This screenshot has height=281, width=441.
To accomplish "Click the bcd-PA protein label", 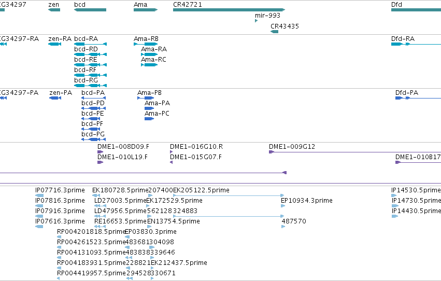I will pos(93,92).
